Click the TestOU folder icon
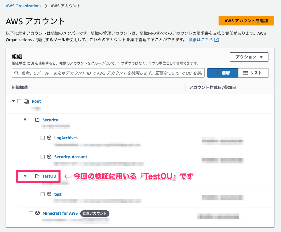 coord(37,176)
